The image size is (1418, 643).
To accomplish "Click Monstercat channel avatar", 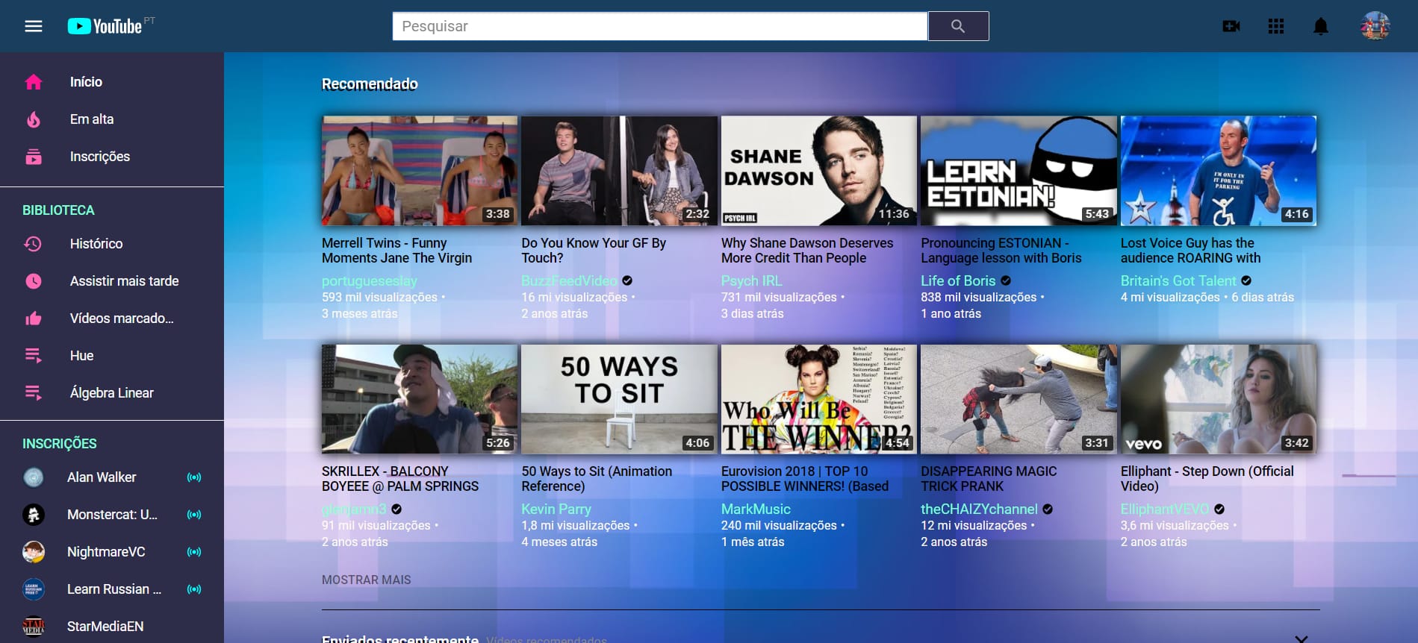I will click(x=34, y=515).
